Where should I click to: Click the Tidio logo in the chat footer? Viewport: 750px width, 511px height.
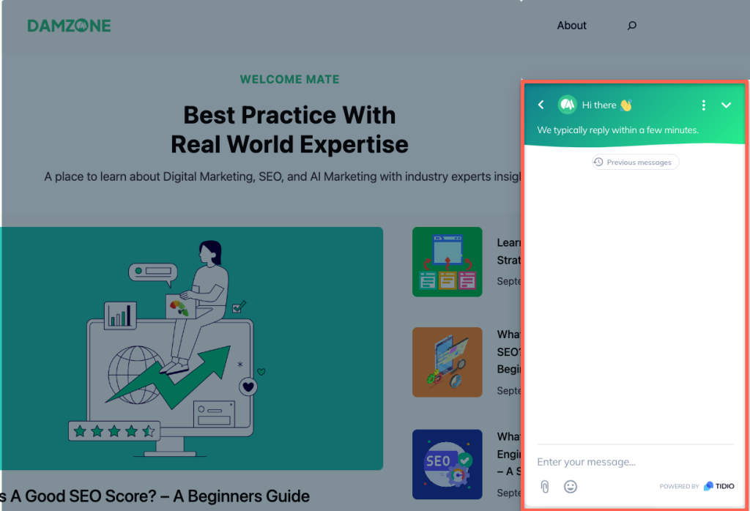coord(711,486)
